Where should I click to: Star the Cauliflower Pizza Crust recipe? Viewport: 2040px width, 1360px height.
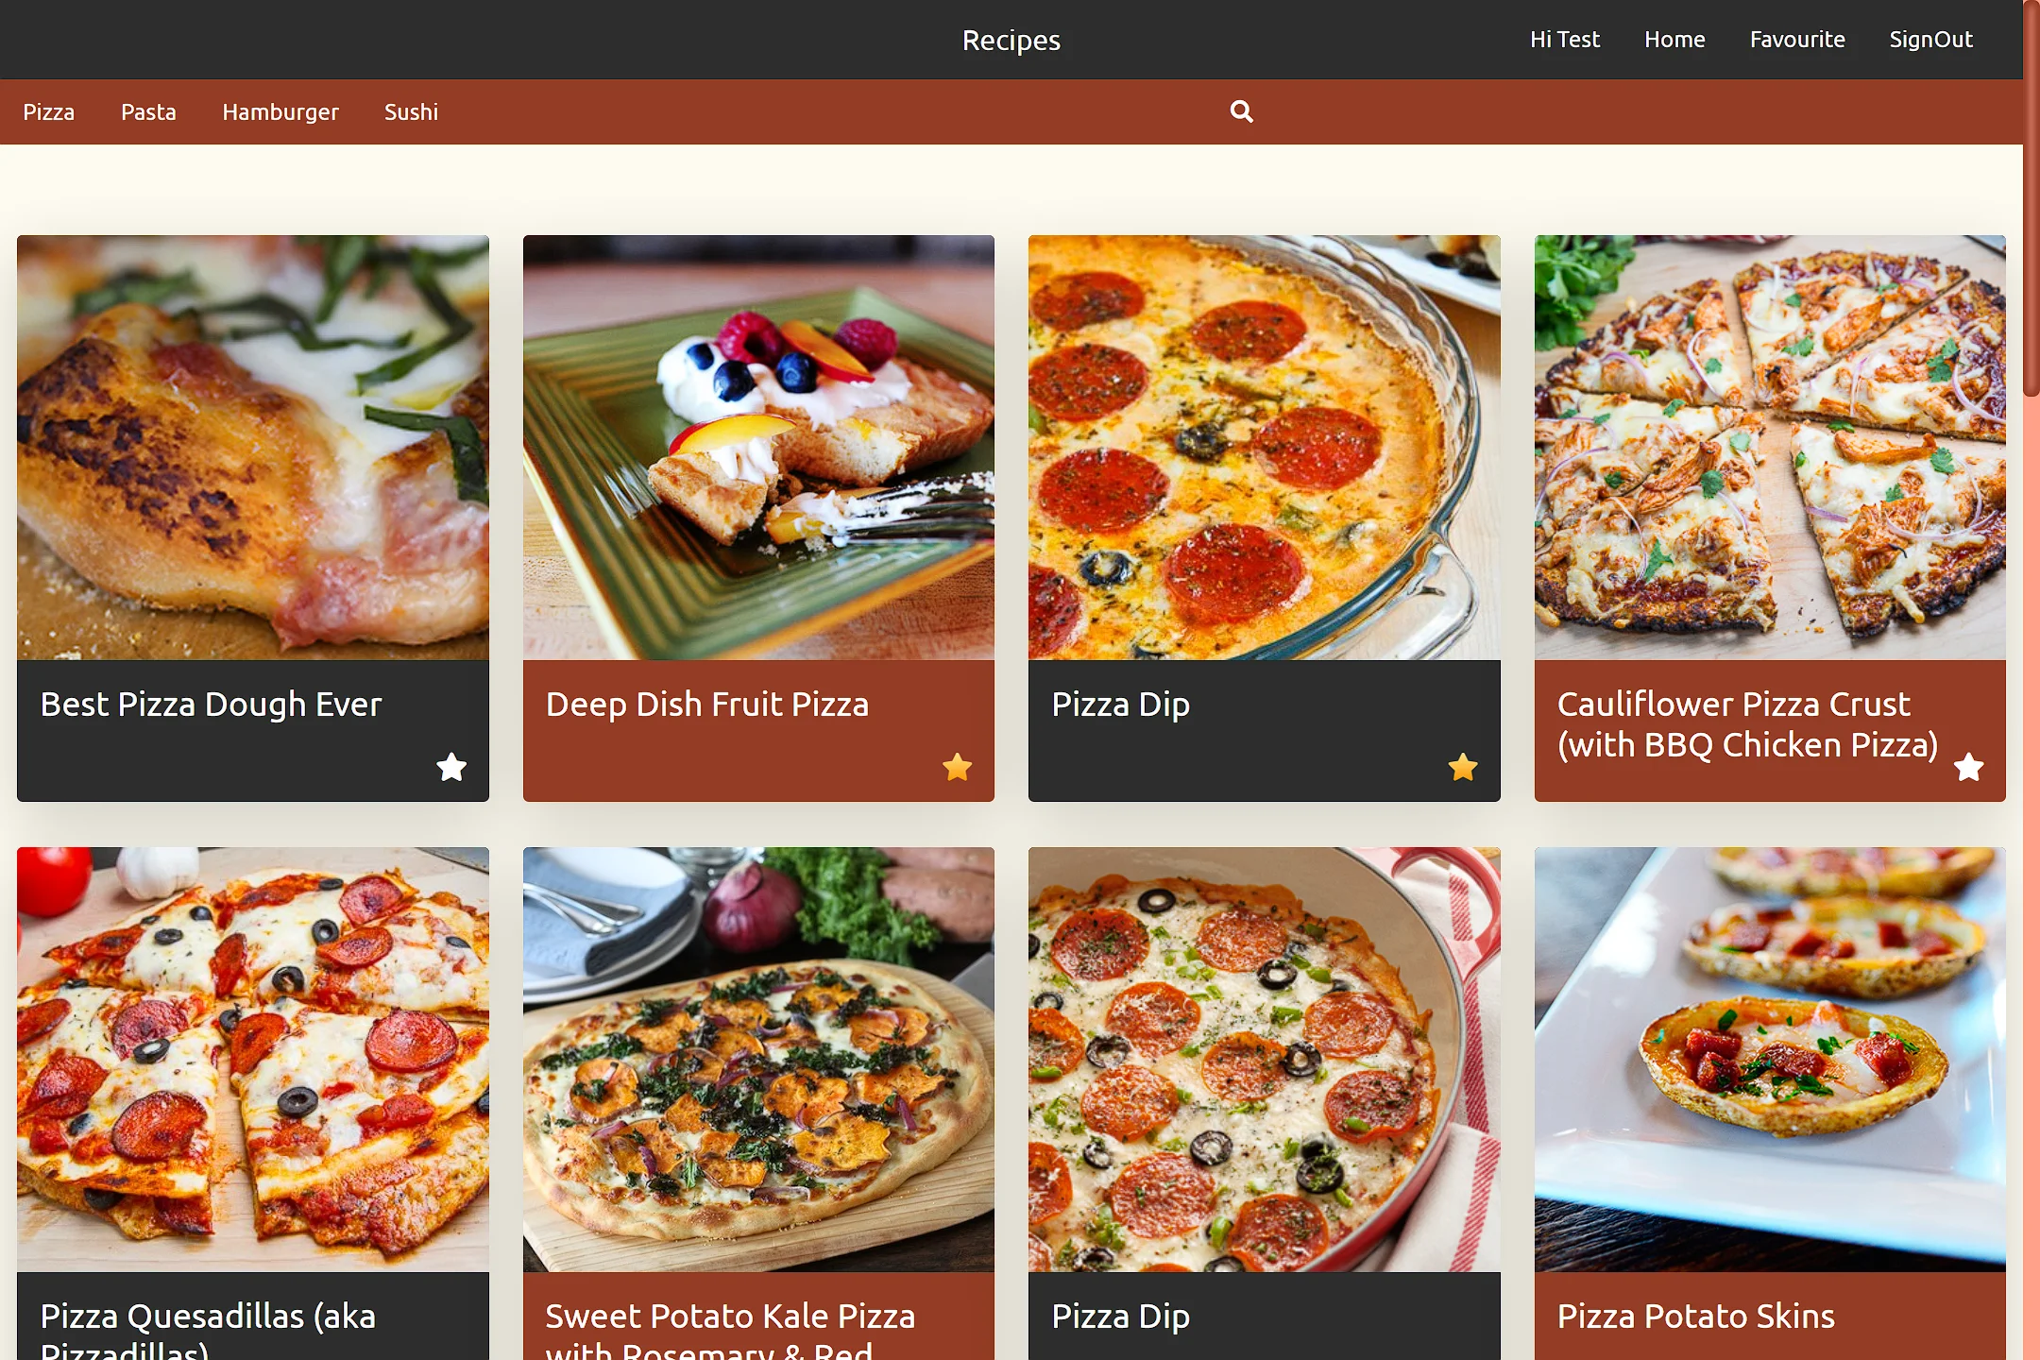point(1968,766)
